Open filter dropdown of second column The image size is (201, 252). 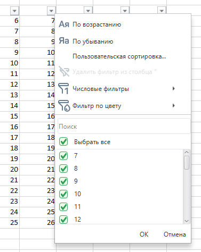(51, 11)
